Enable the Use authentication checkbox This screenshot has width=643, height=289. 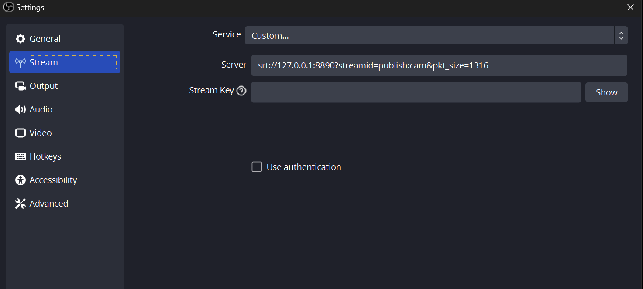257,167
